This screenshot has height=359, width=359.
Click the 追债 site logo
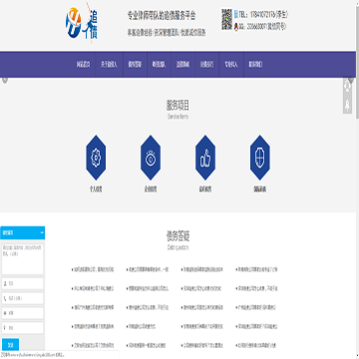point(82,23)
